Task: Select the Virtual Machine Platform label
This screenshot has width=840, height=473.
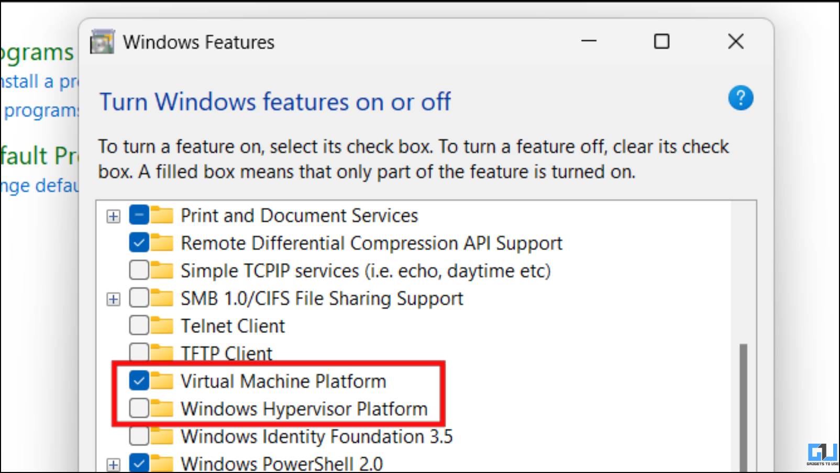Action: point(283,381)
